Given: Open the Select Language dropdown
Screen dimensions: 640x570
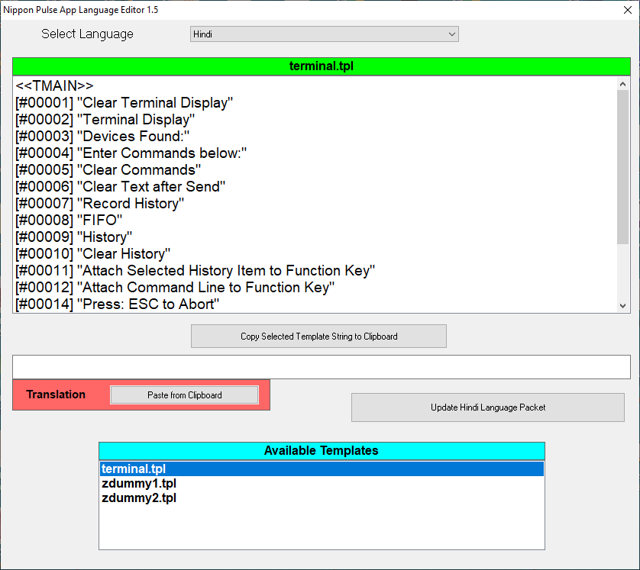Looking at the screenshot, I should (324, 34).
